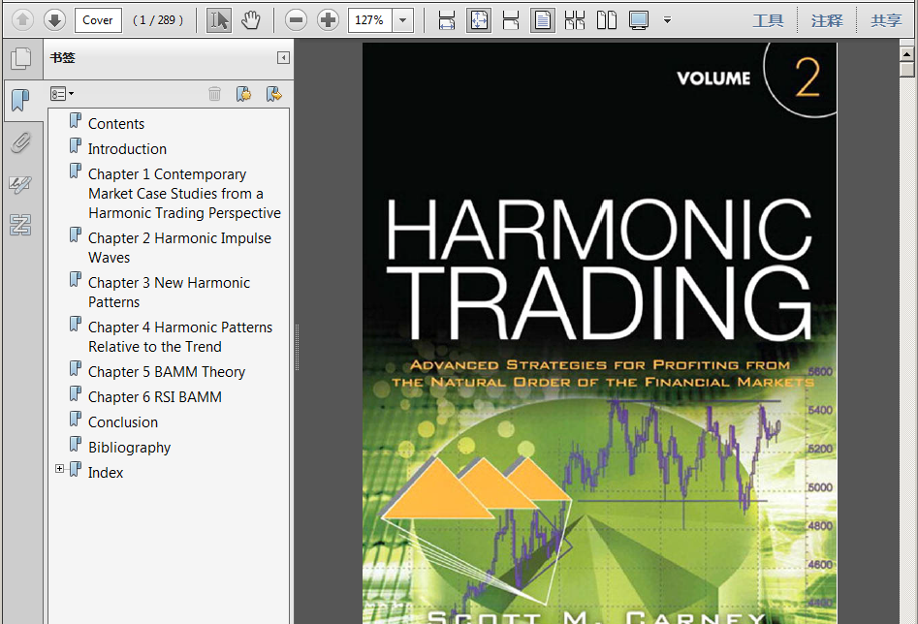This screenshot has height=624, width=918.
Task: Zoom out with the minus button
Action: click(297, 20)
